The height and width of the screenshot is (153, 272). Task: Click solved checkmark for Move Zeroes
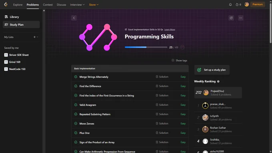(x=76, y=123)
